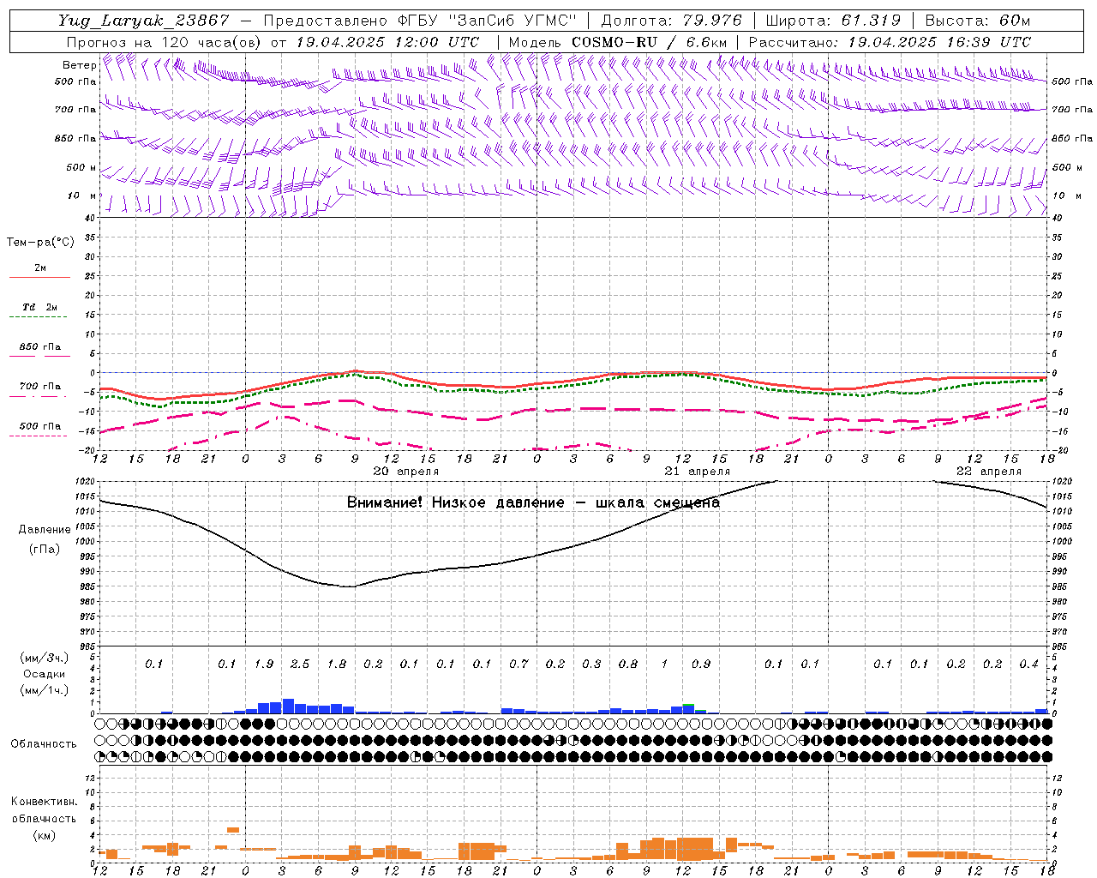Select the forecast start time 19.04.2025 12:00 UTC
The width and height of the screenshot is (1097, 878).
point(387,42)
